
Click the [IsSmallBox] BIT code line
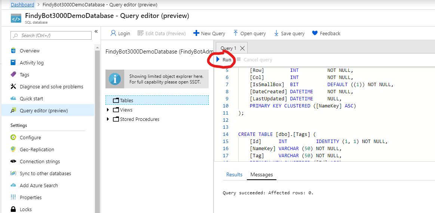pos(322,84)
